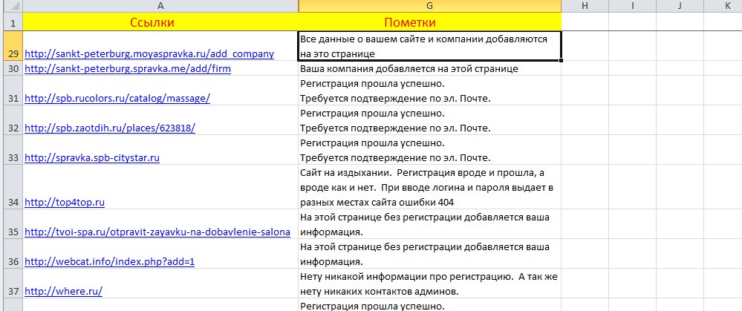Select column J header
The width and height of the screenshot is (742, 311).
[x=680, y=6]
